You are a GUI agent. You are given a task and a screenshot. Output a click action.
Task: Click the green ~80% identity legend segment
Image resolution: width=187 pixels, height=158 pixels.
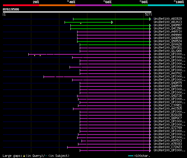coord(130,5)
